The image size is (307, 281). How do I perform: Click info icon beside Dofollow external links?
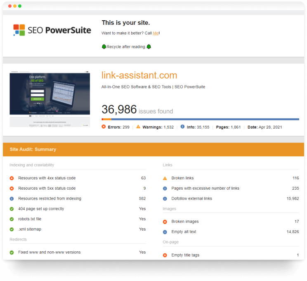click(x=165, y=199)
